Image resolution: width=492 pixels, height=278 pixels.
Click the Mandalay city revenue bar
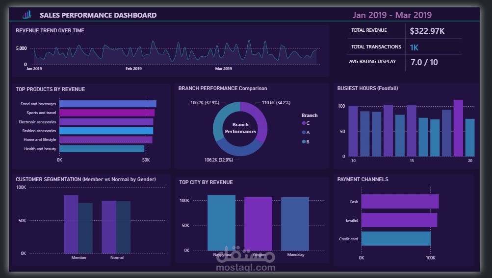295,224
